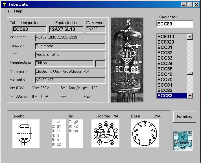
Task: Click the B9A base diagram image
Action: [x=145, y=134]
